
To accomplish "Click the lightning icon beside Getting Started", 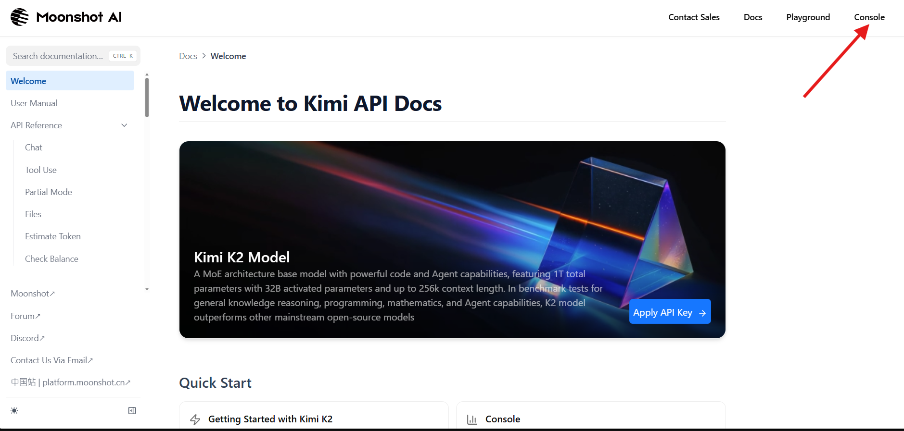I will 195,419.
